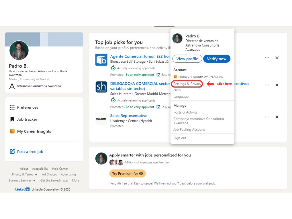Open Preferences in left sidebar

[28, 107]
